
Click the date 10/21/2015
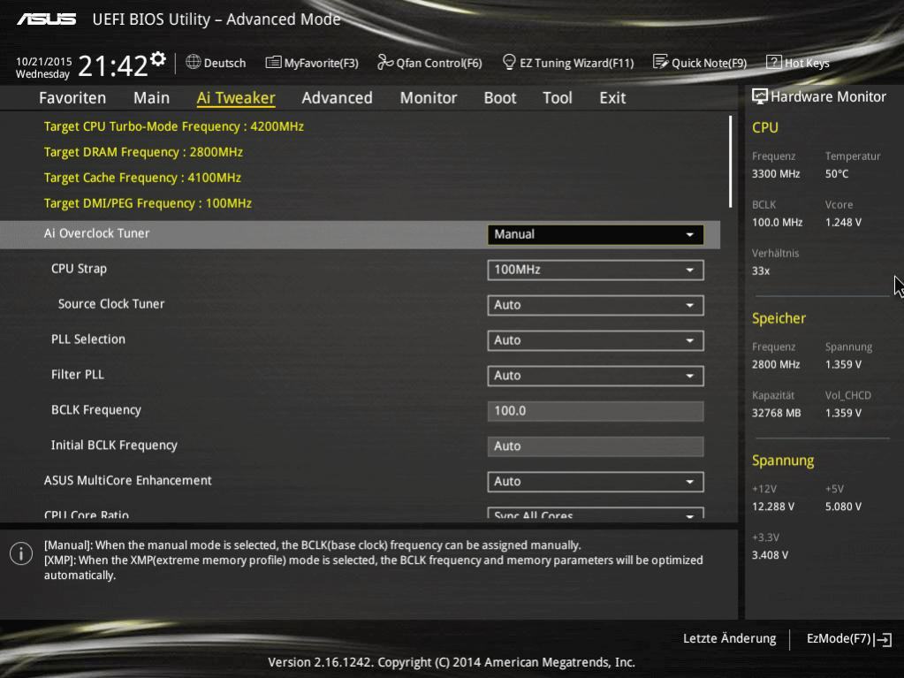pyautogui.click(x=44, y=62)
